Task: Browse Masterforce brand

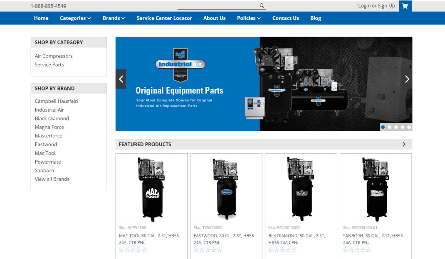Action: [x=49, y=136]
